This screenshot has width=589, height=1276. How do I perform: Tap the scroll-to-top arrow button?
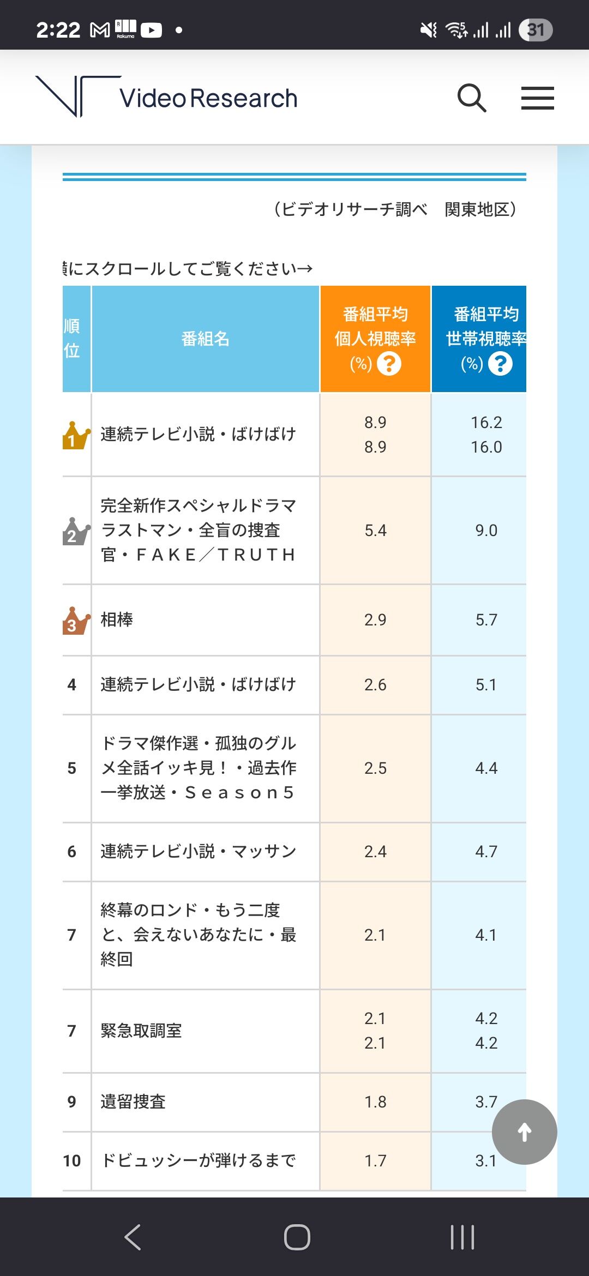[x=524, y=1132]
